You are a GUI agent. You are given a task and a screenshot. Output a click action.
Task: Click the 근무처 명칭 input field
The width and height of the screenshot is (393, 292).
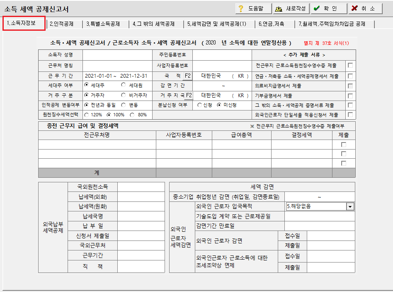(x=118, y=66)
